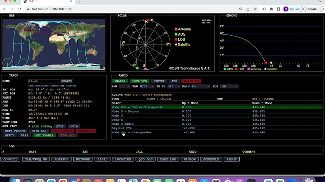Open the QSO LOG
325x182 pixels.
145,159
